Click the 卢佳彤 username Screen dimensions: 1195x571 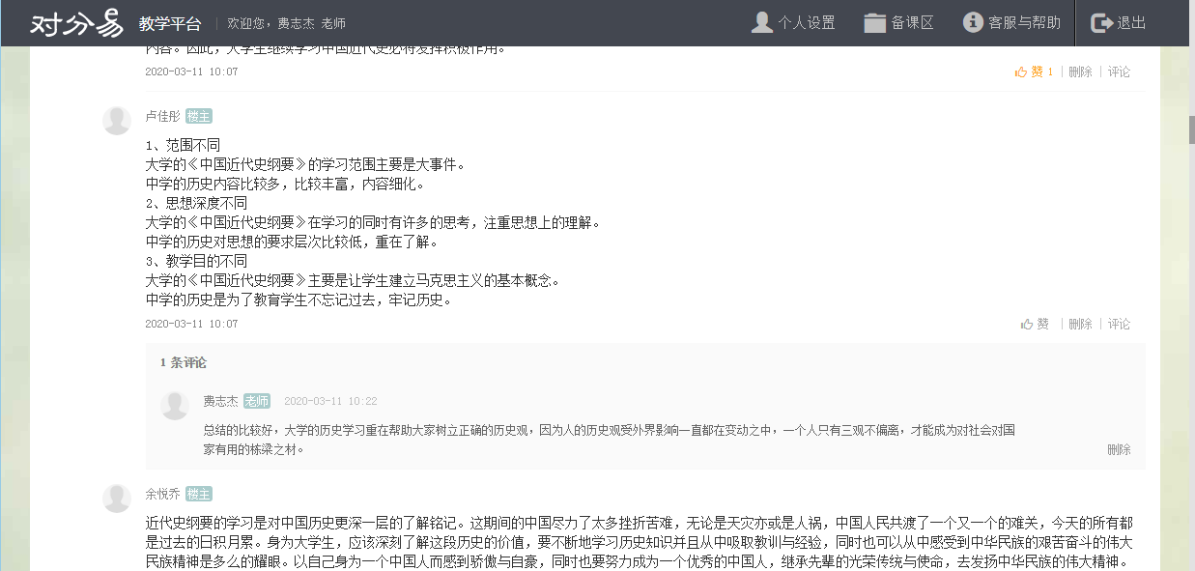coord(162,116)
